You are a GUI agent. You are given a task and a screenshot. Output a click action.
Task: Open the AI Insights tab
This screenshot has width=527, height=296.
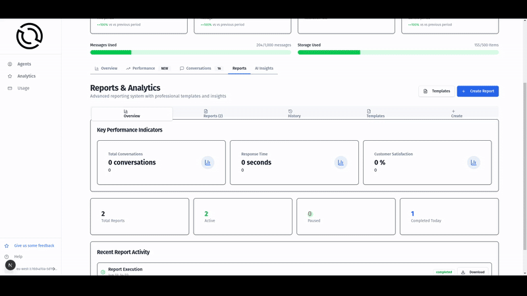[x=264, y=68]
